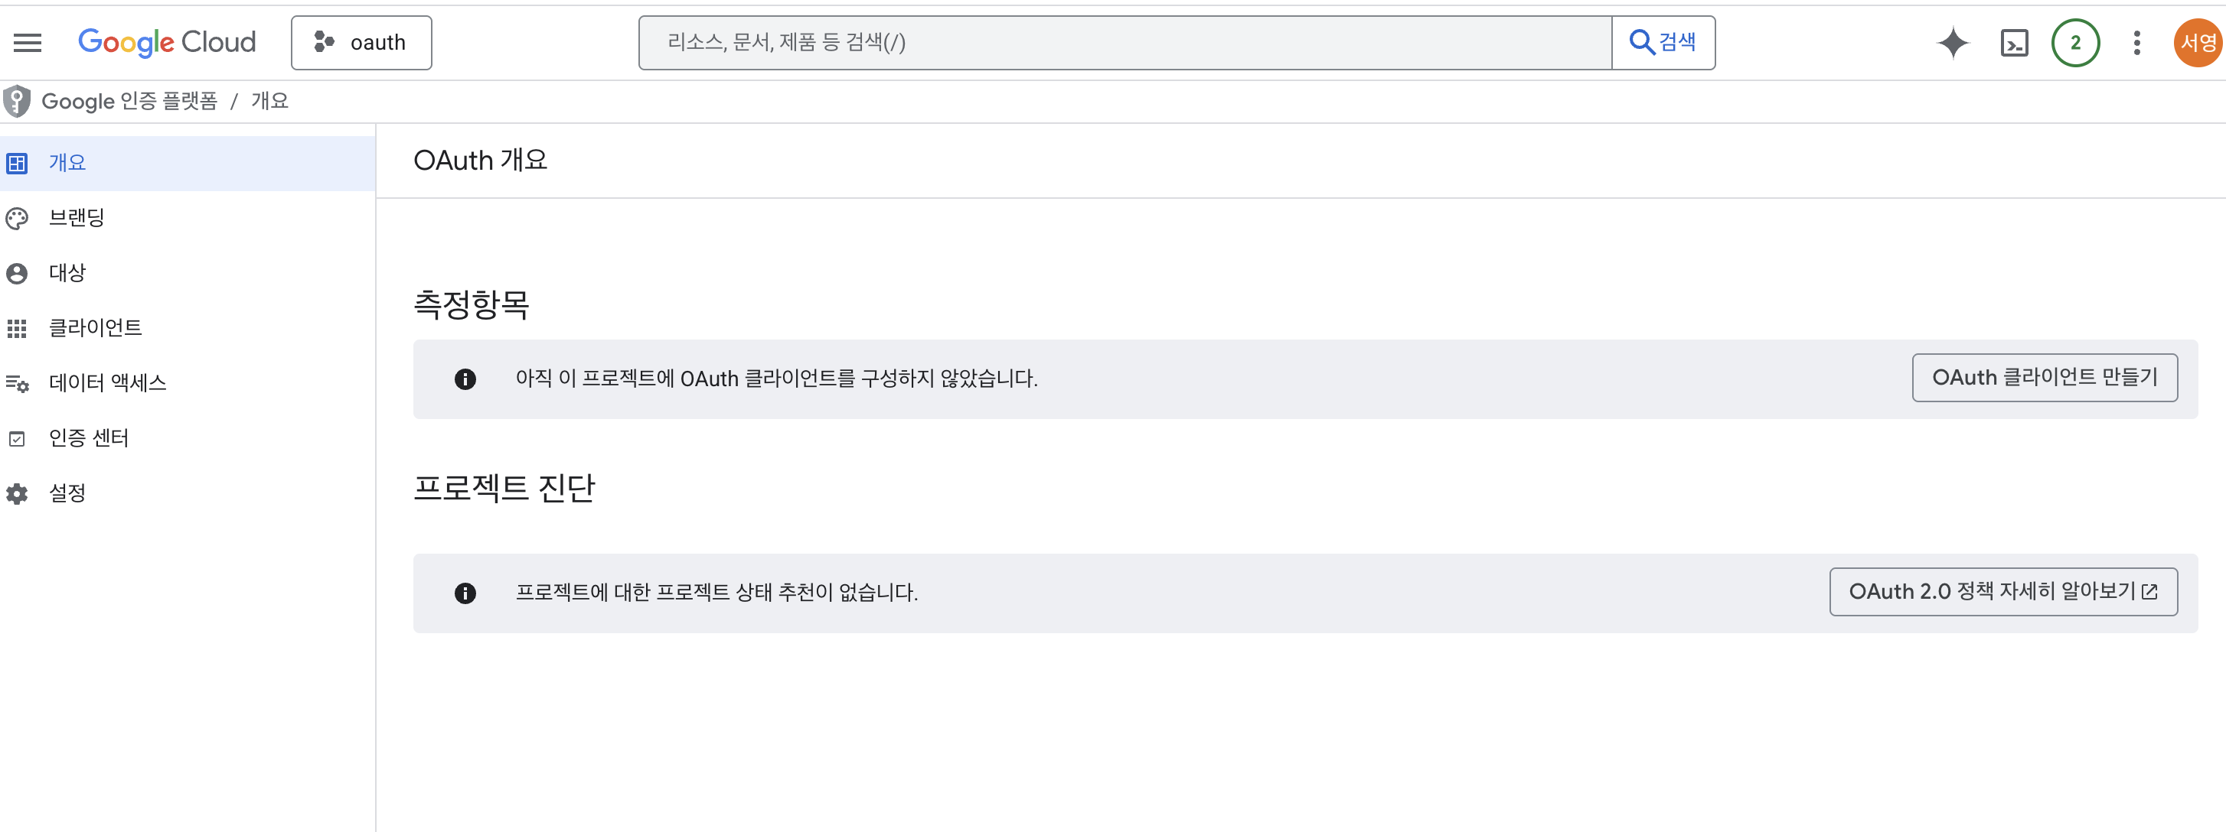Click the Gemini sparkle assistant icon
Viewport: 2226px width, 832px height.
(1952, 42)
